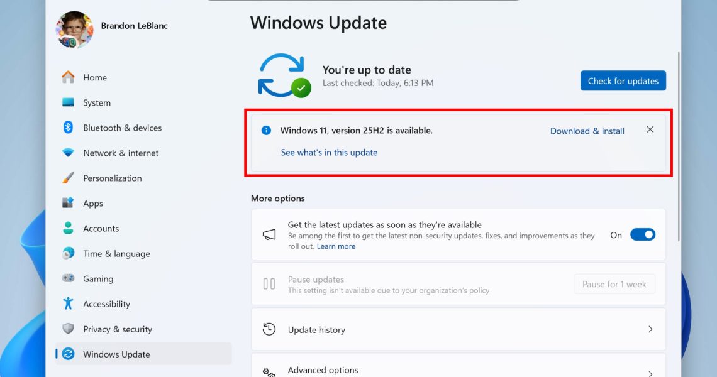Turn off get latest updates toggle
This screenshot has width=717, height=377.
pyautogui.click(x=642, y=235)
